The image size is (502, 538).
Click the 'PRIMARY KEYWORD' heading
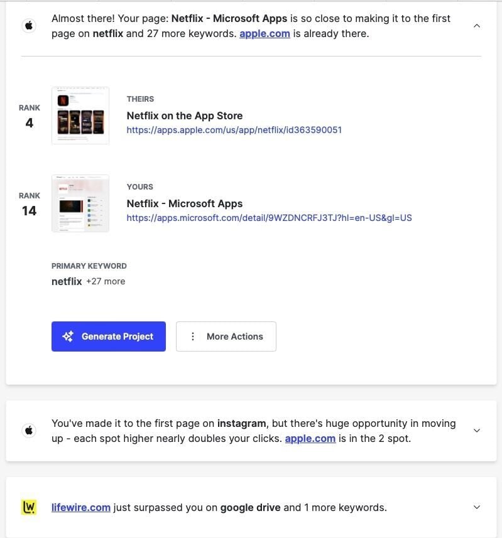[89, 266]
